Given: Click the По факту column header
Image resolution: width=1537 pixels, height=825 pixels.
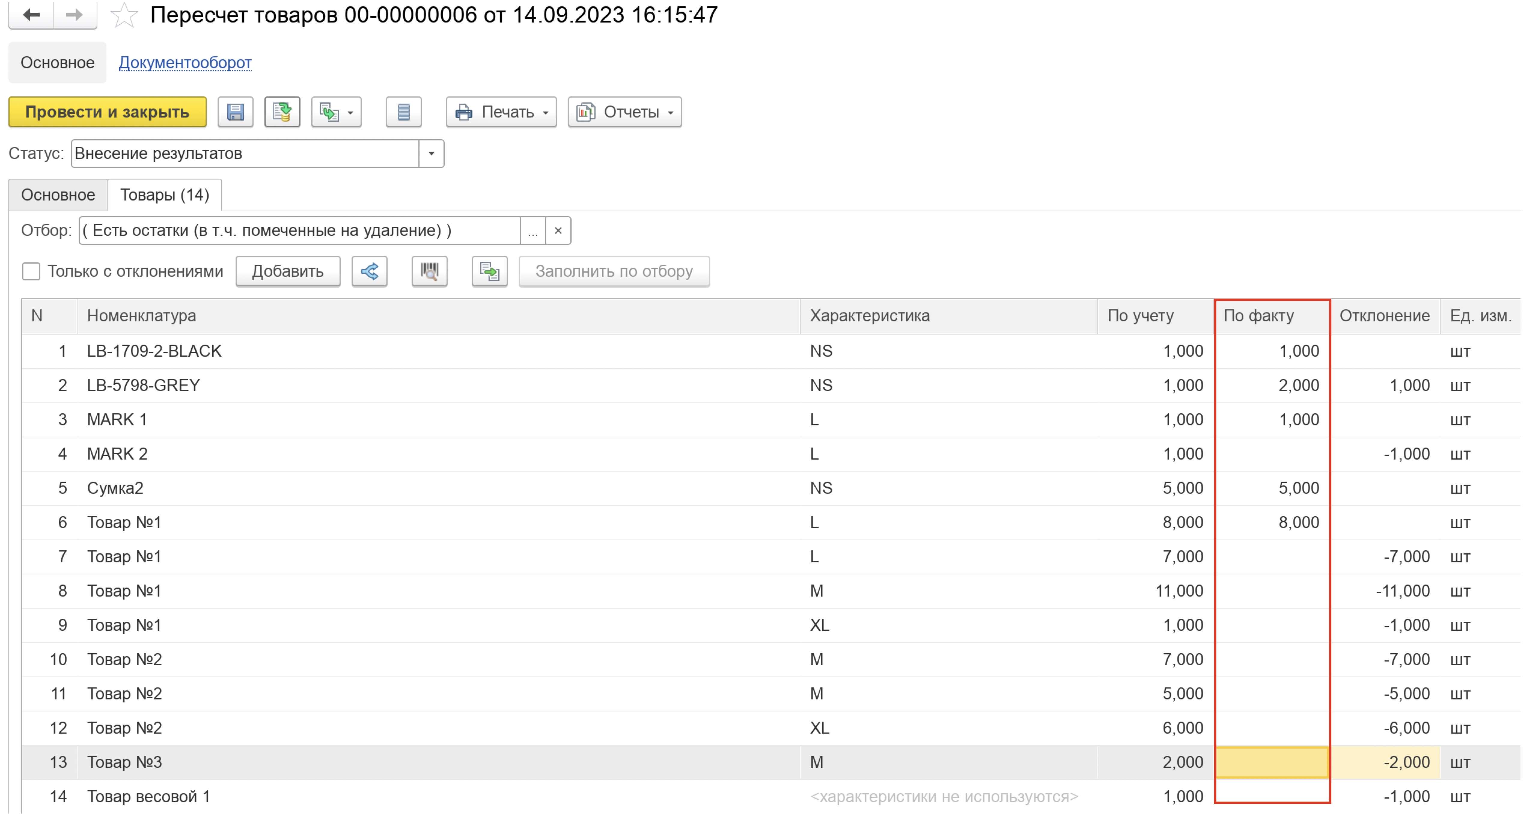Looking at the screenshot, I should (x=1272, y=316).
